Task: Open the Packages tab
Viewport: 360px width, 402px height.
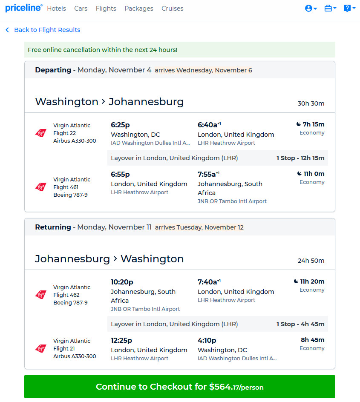Action: coord(139,9)
